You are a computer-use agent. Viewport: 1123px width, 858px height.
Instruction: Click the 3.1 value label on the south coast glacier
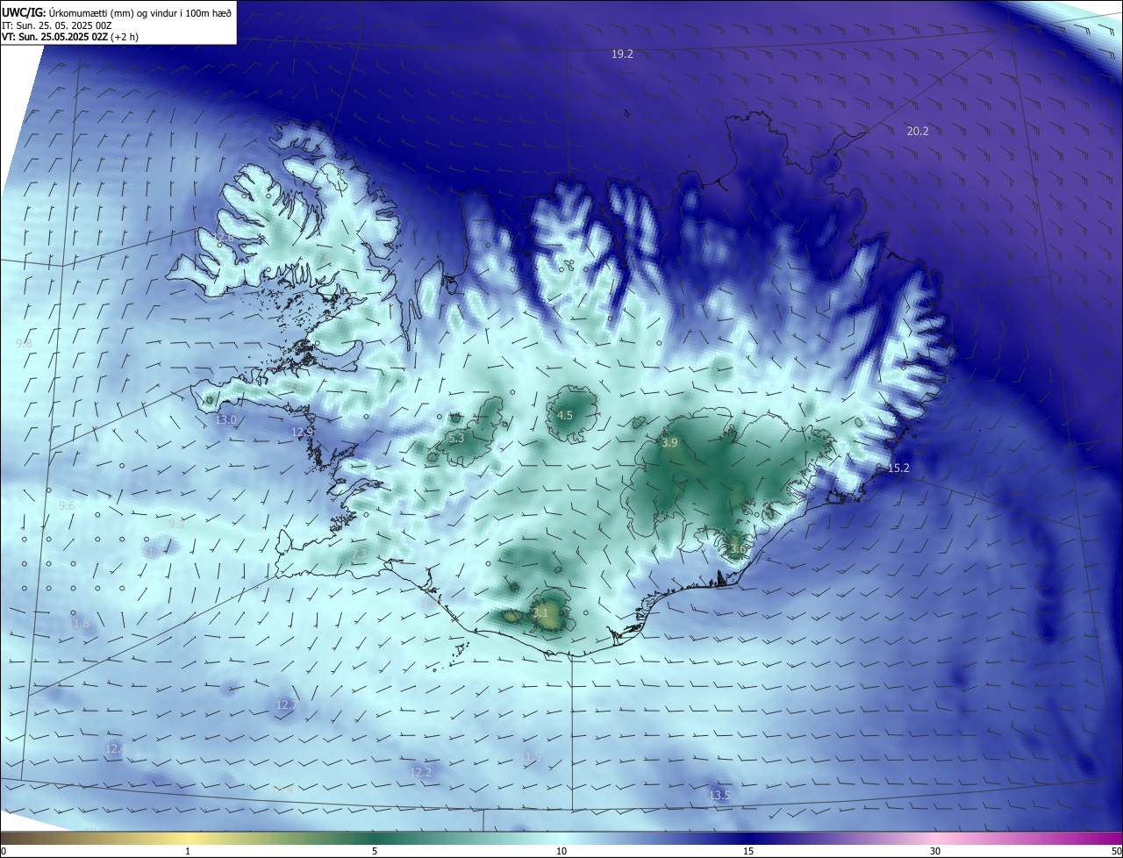pyautogui.click(x=540, y=613)
